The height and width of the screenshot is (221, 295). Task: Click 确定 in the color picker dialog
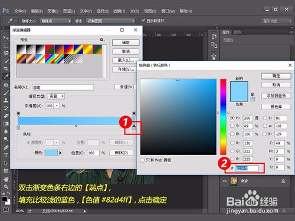276,76
